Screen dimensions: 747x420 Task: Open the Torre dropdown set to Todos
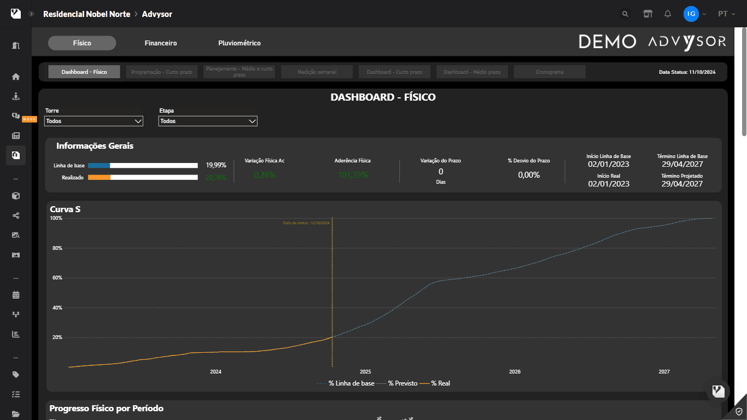[x=93, y=121]
